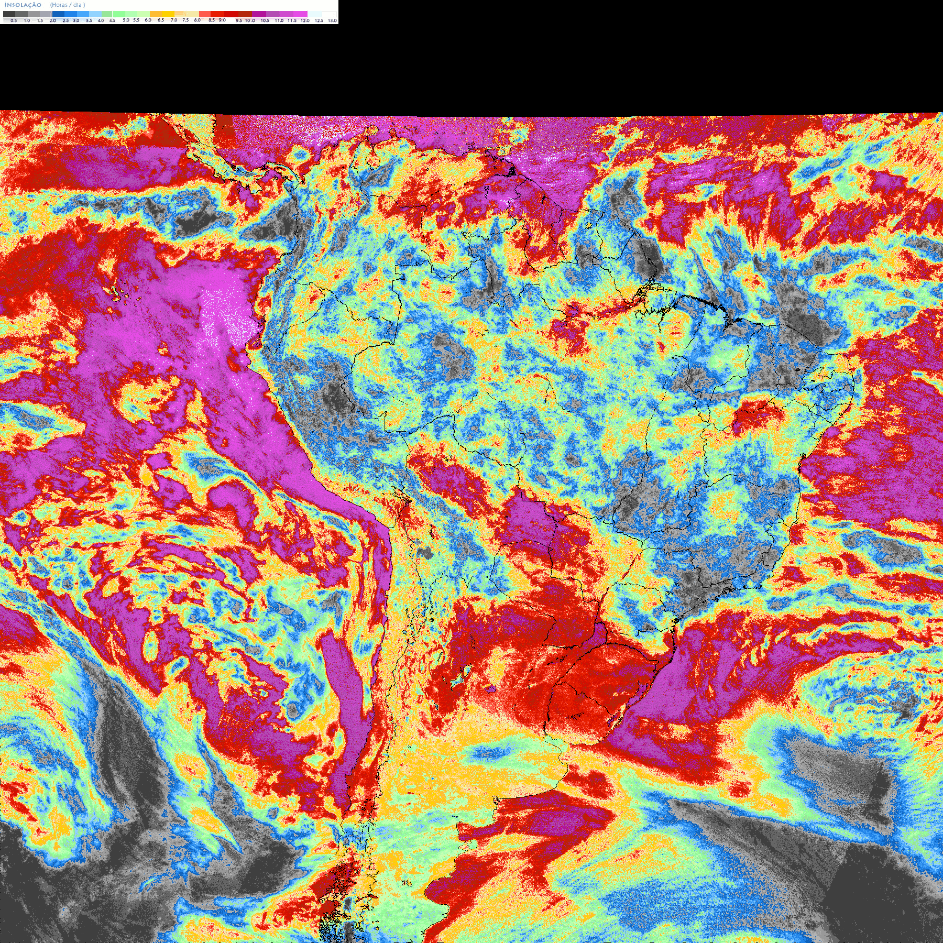The image size is (943, 943).
Task: Select the bright magenta 12.0 legend swatch
Action: tap(300, 14)
